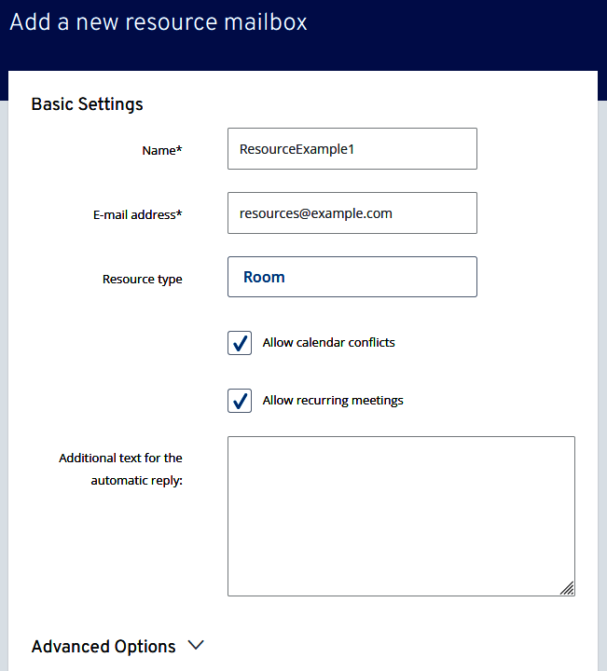This screenshot has height=671, width=607.
Task: Uncheck the Allow calendar conflicts checkbox
Action: (240, 343)
